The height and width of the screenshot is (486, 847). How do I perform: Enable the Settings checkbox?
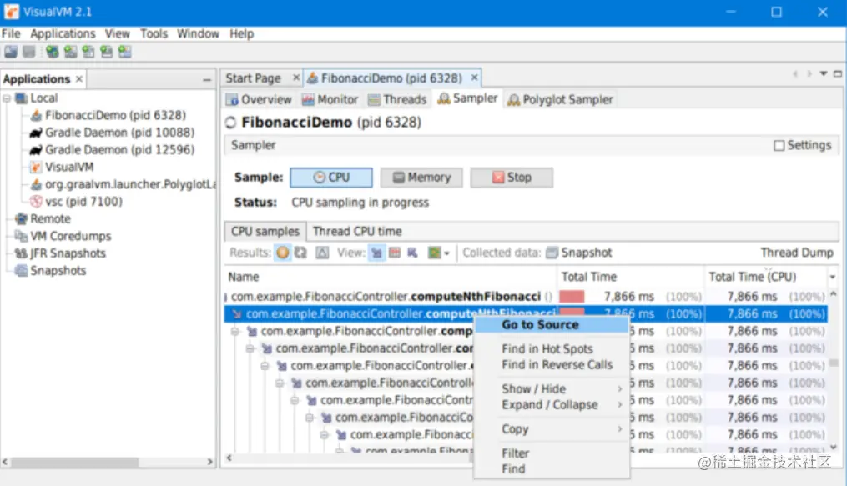[x=779, y=146]
